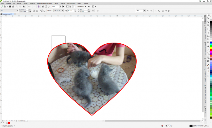Click the horizontal scrollbar at the bottom
This screenshot has height=128, width=212.
click(x=152, y=121)
